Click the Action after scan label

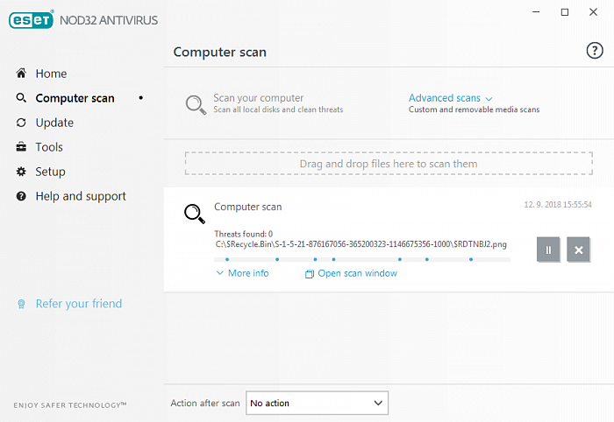pyautogui.click(x=205, y=403)
